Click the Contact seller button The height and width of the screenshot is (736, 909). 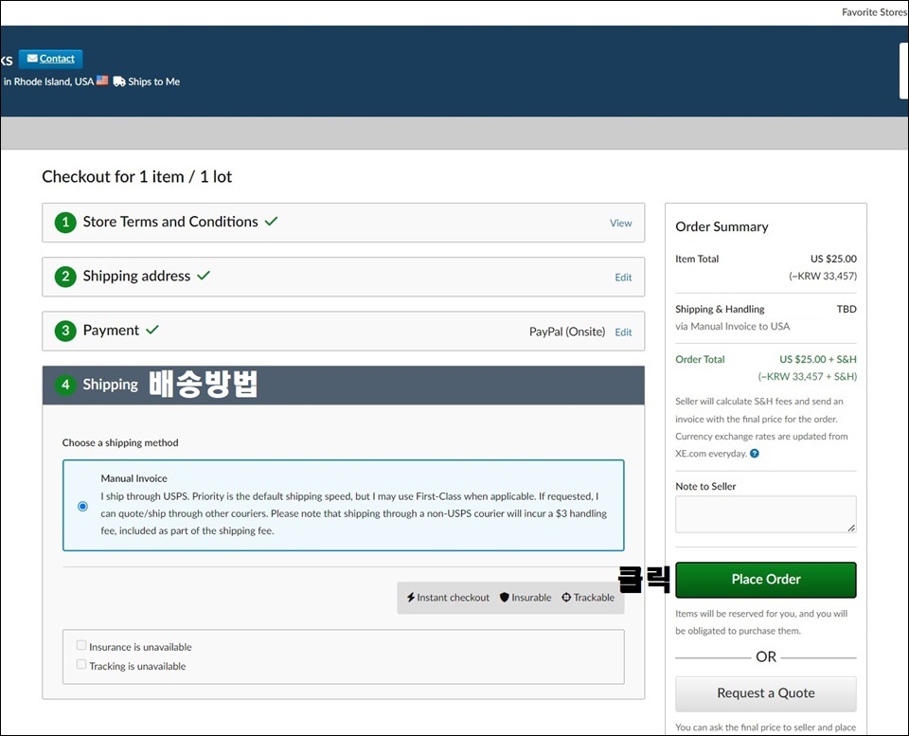pyautogui.click(x=50, y=59)
